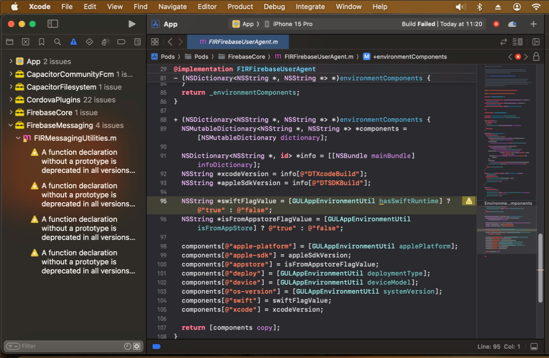Image resolution: width=549 pixels, height=358 pixels.
Task: Open the Editor menu
Action: click(207, 6)
